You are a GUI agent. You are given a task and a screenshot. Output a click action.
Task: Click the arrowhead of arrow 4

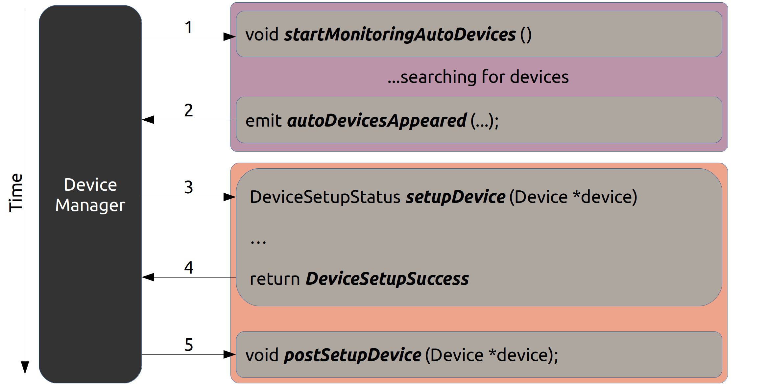coord(148,277)
